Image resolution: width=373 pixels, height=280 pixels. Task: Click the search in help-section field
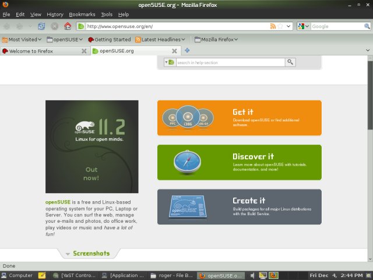click(x=231, y=62)
